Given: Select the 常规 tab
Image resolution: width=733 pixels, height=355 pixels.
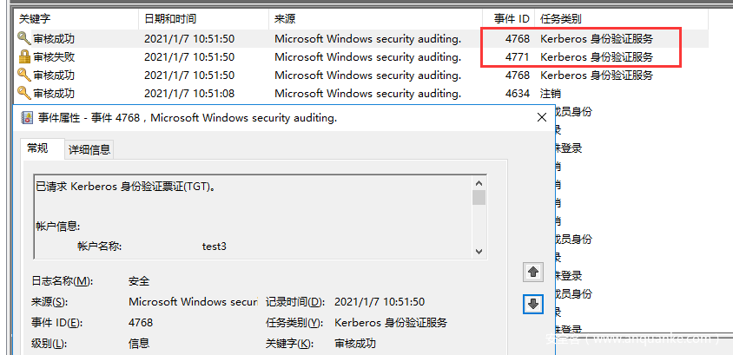Looking at the screenshot, I should [x=37, y=148].
